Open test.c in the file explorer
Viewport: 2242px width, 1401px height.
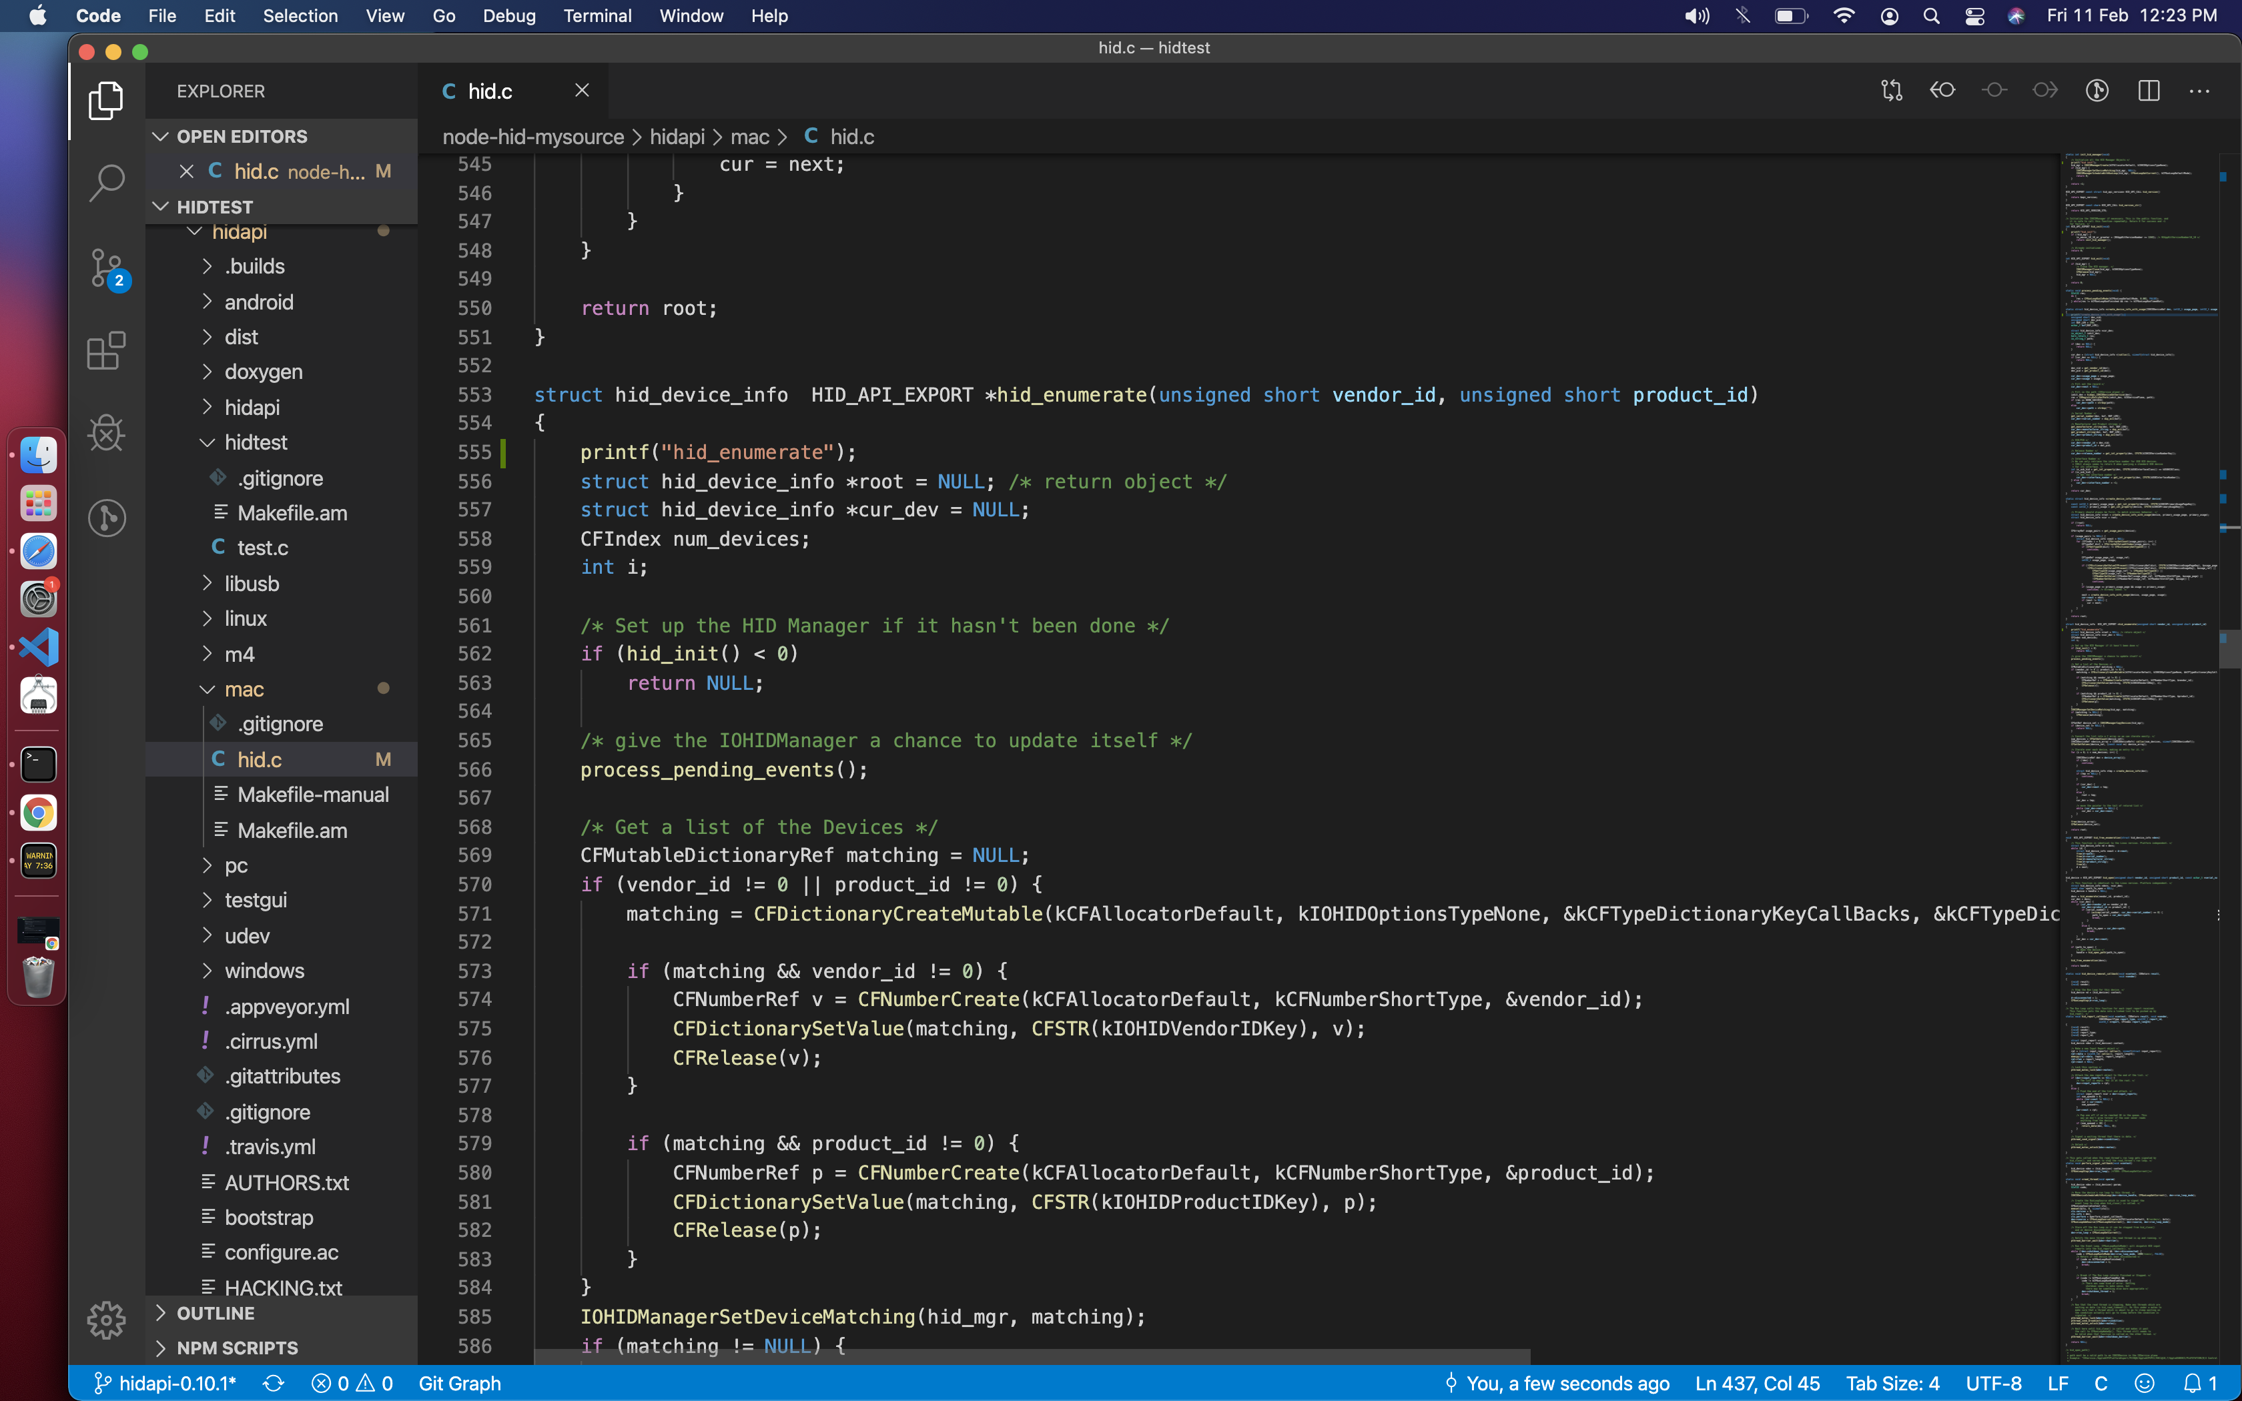pyautogui.click(x=262, y=548)
